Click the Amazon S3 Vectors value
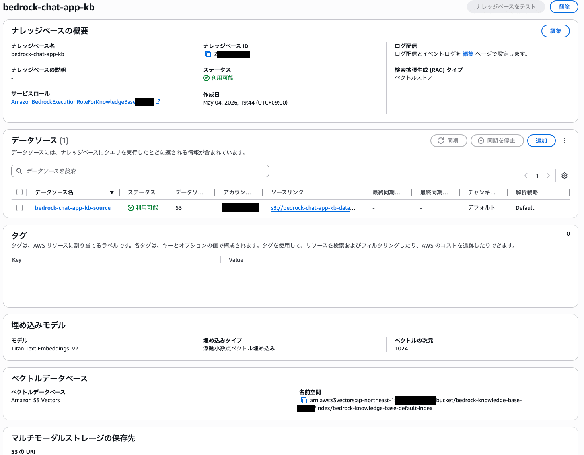This screenshot has width=584, height=455. (35, 400)
